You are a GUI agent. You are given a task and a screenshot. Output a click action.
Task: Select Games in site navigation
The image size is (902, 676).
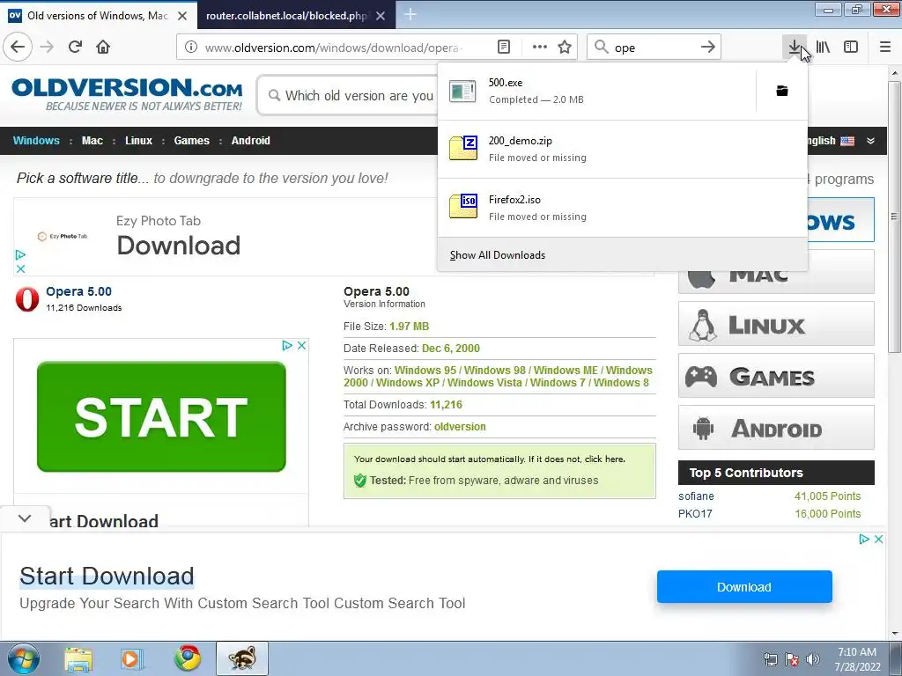(x=191, y=141)
